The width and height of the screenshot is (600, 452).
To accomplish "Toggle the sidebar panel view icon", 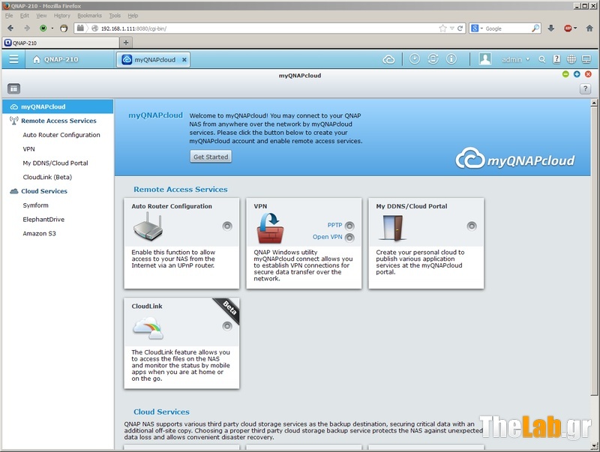I will coord(13,88).
